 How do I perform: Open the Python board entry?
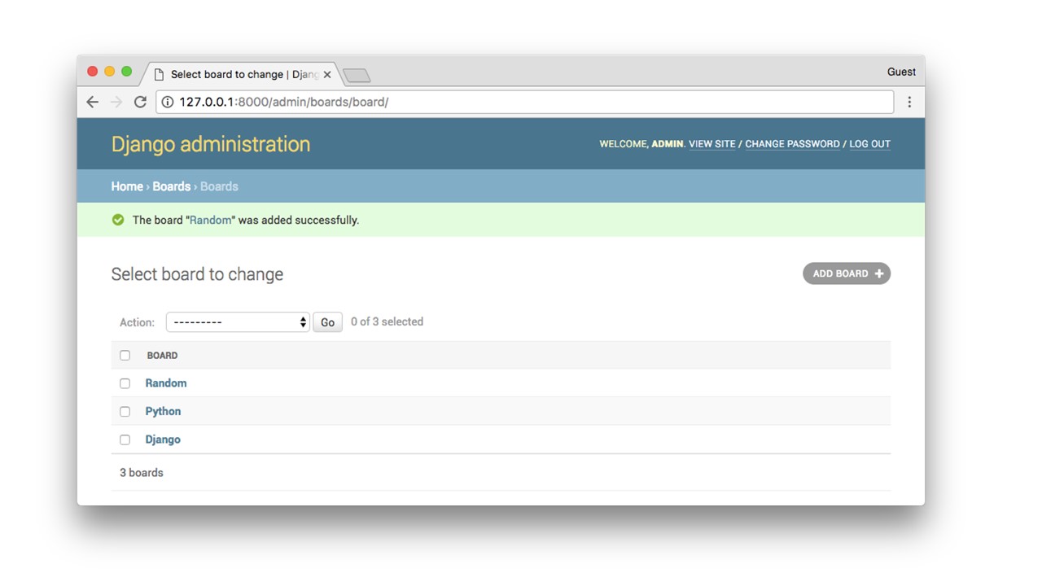click(x=163, y=411)
